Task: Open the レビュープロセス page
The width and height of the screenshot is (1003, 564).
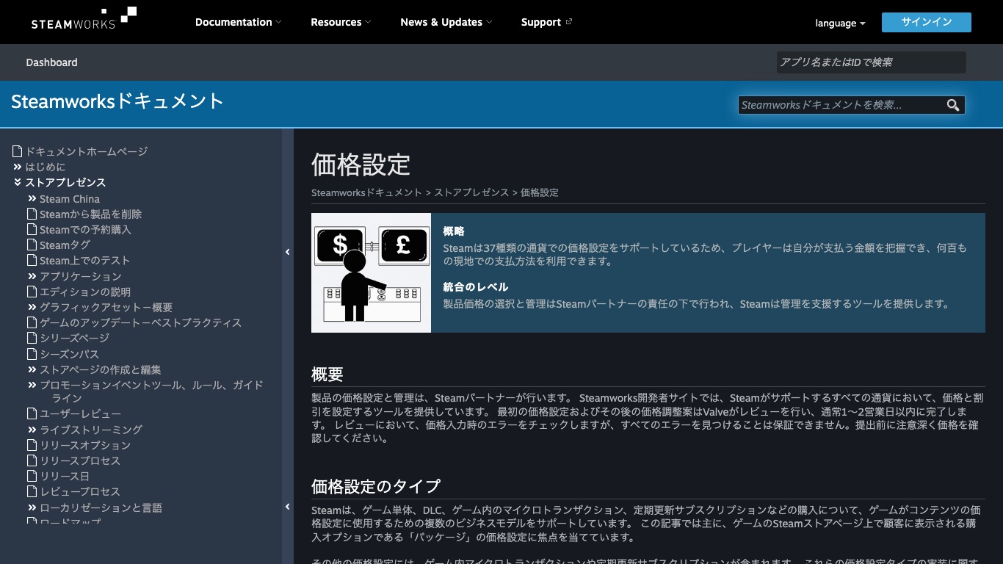Action: point(80,491)
